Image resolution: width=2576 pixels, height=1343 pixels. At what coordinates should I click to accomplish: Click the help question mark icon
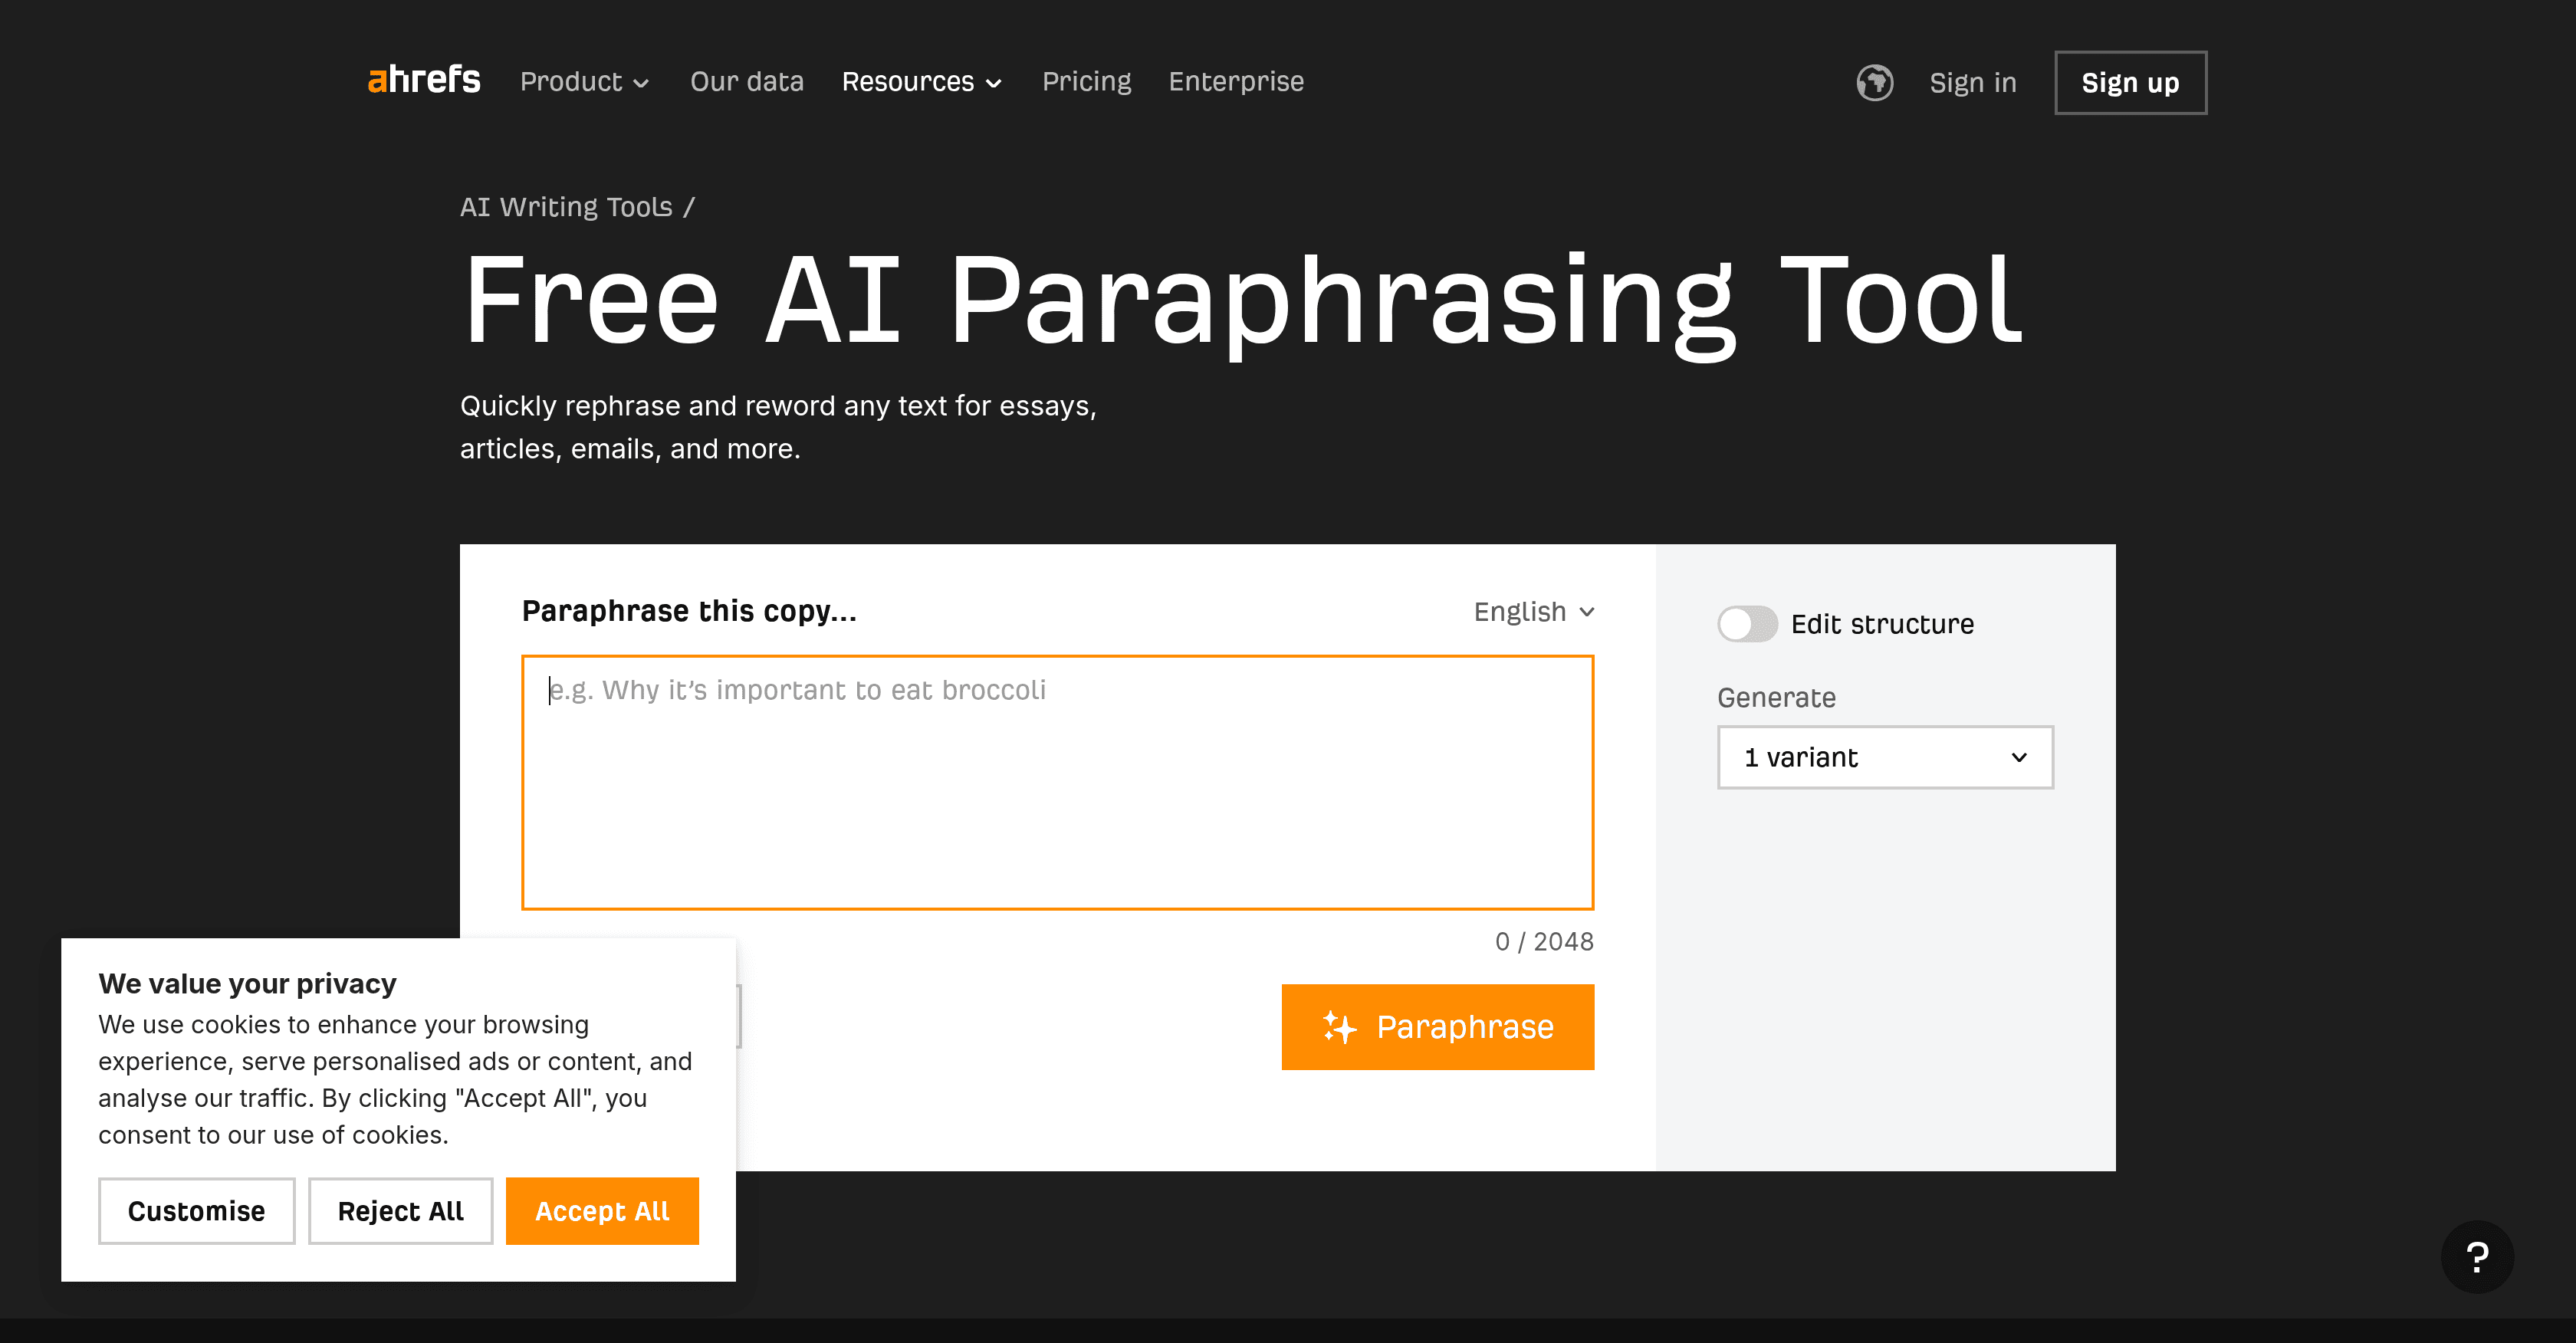pos(2477,1257)
